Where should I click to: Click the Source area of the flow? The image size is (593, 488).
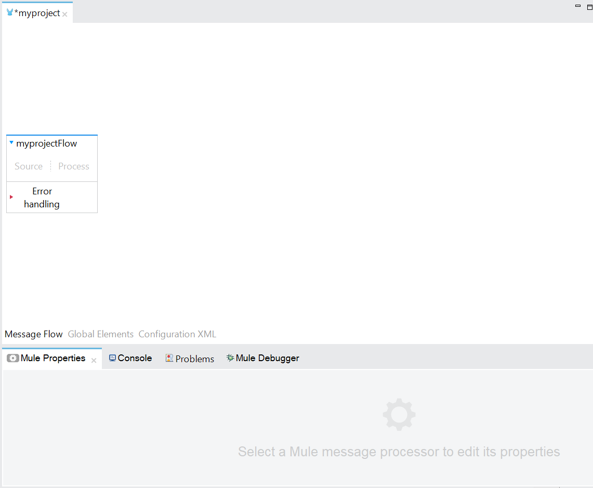tap(29, 166)
